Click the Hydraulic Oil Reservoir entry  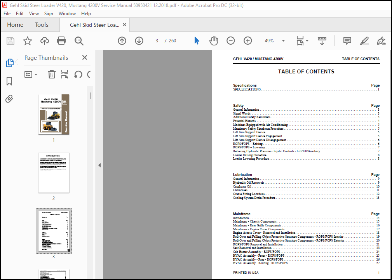(306, 183)
